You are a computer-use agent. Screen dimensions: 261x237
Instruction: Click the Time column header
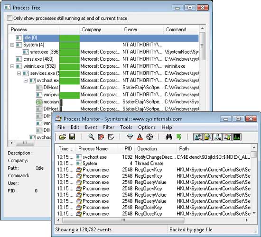[x=65, y=148]
